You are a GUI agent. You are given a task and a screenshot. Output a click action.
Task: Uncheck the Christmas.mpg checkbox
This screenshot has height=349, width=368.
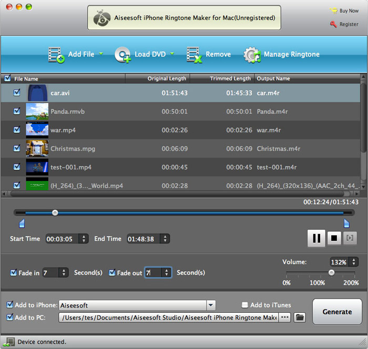pyautogui.click(x=17, y=148)
